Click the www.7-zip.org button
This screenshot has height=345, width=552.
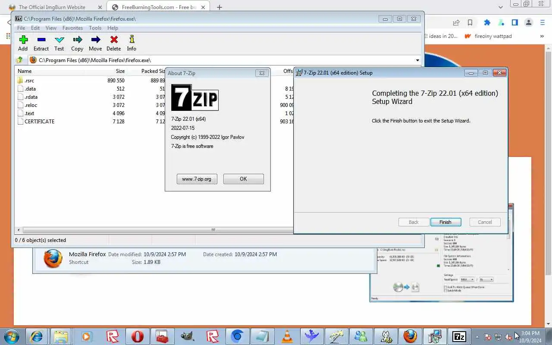(x=197, y=179)
